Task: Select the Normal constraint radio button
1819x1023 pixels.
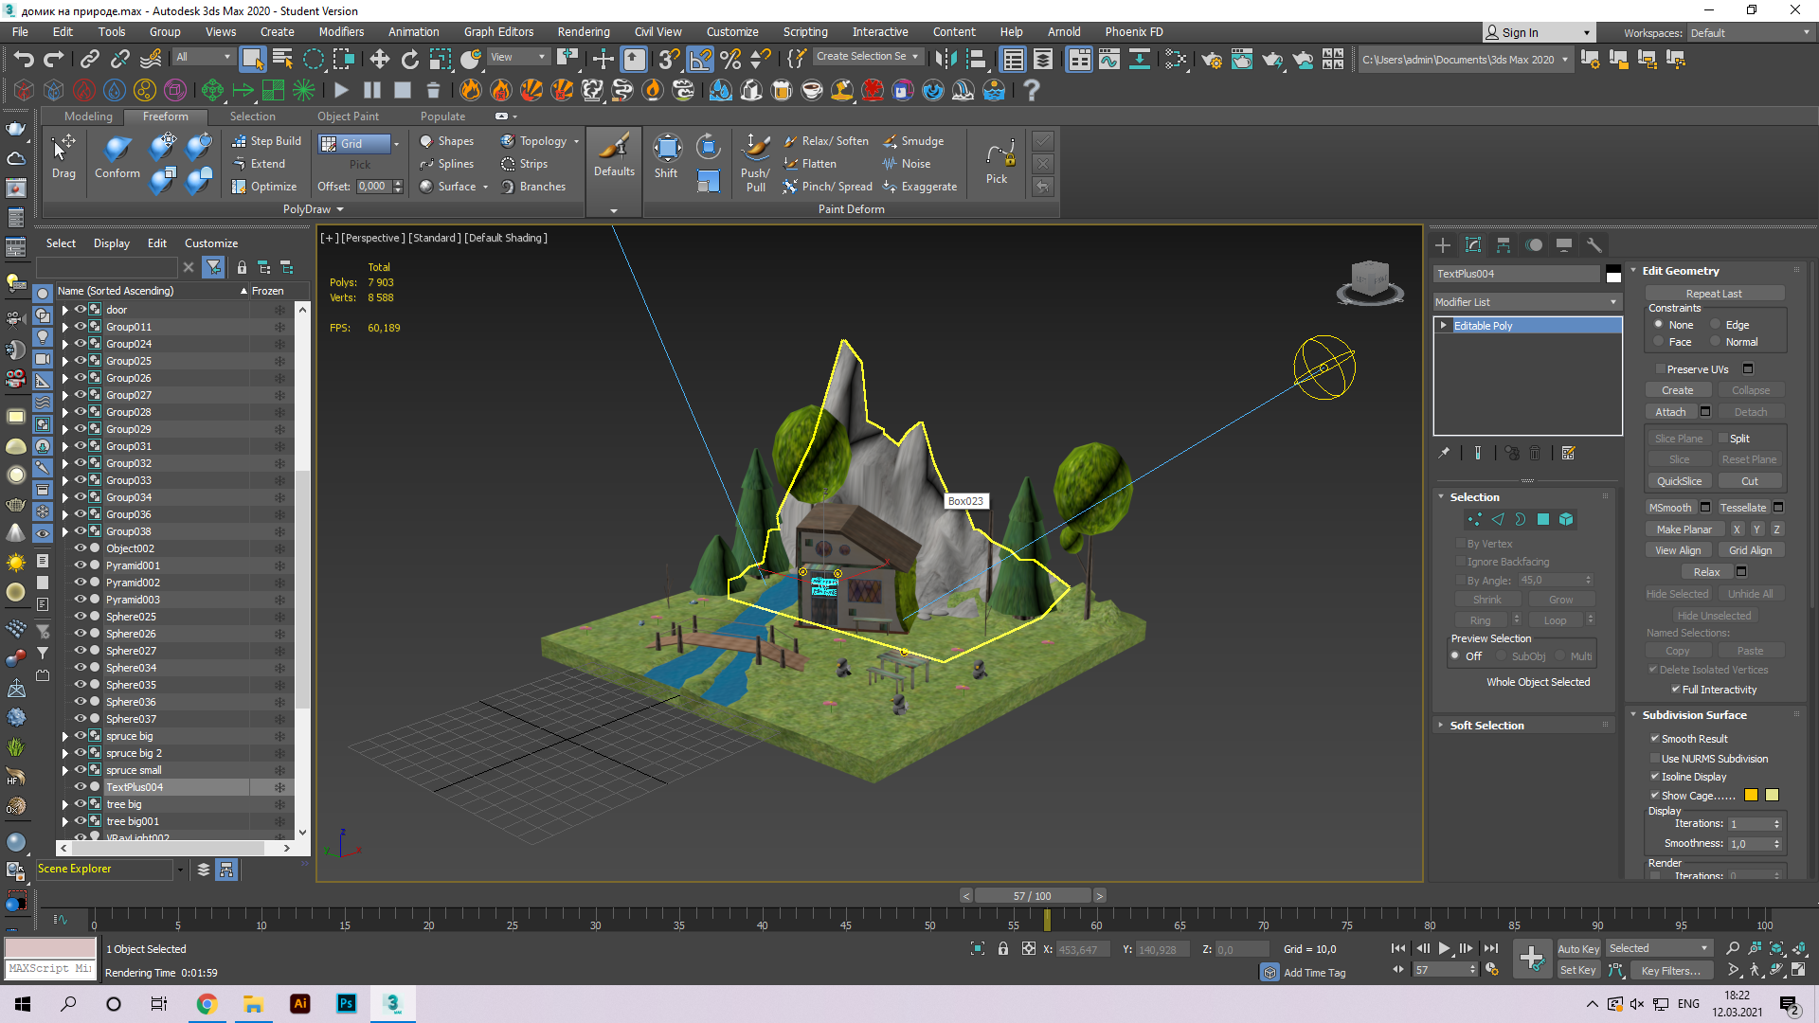Action: tap(1716, 342)
